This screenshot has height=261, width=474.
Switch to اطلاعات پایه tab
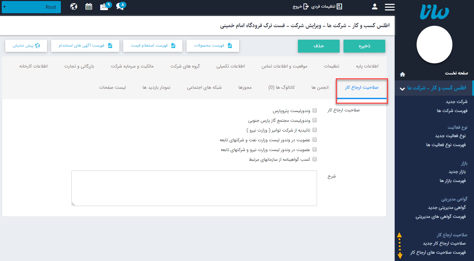point(366,66)
